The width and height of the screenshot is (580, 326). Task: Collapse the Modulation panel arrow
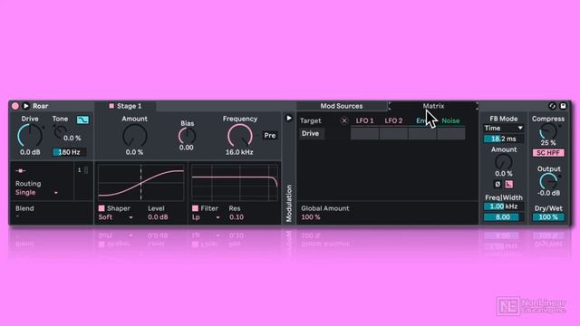[x=289, y=119]
